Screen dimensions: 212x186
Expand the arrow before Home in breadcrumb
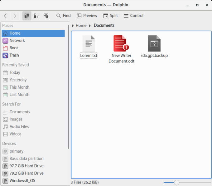(x=73, y=26)
